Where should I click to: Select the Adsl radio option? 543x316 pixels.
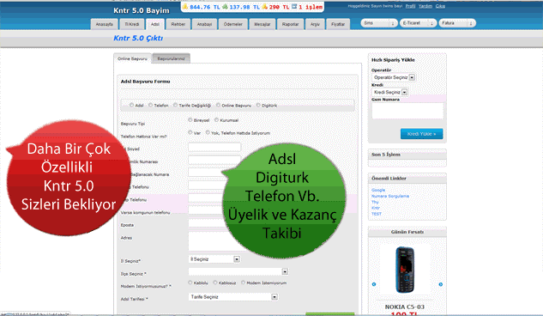point(131,105)
